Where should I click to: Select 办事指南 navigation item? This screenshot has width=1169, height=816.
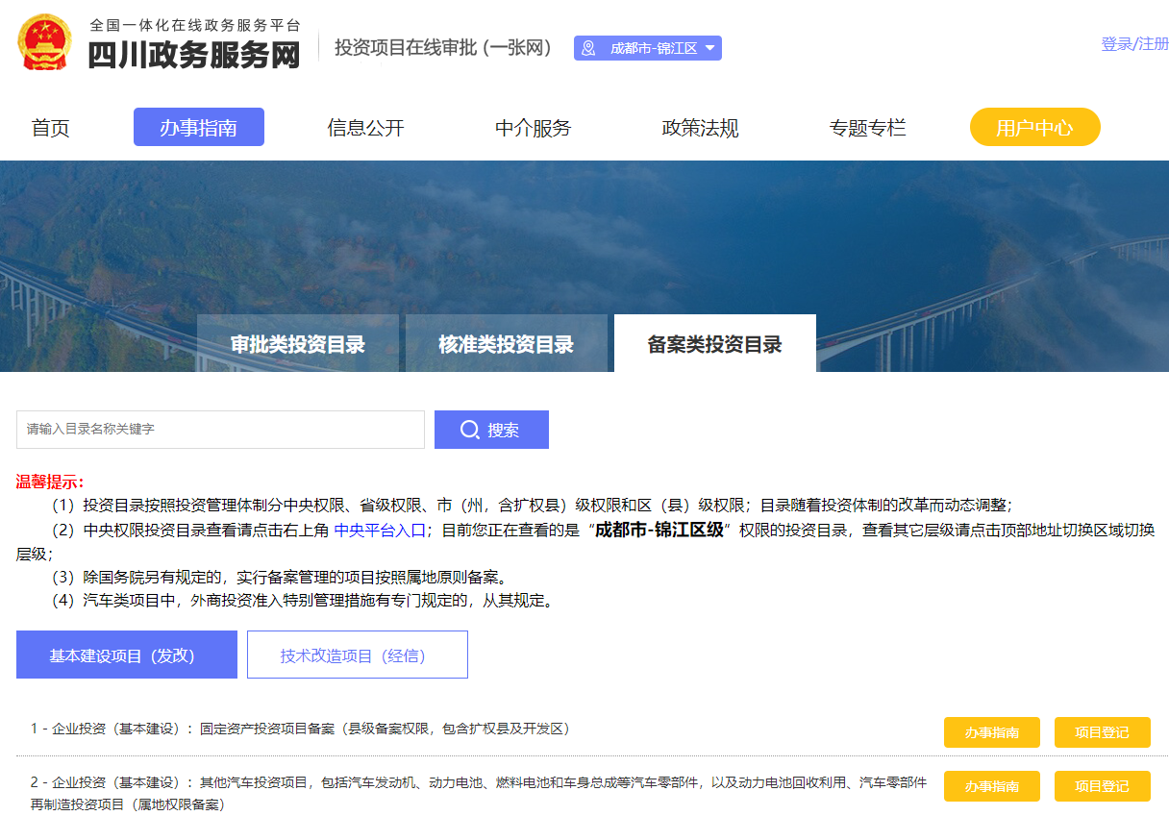[198, 128]
